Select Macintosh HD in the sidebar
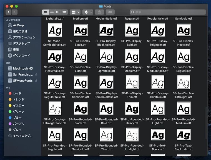211x160 pixels. pyautogui.click(x=21, y=68)
